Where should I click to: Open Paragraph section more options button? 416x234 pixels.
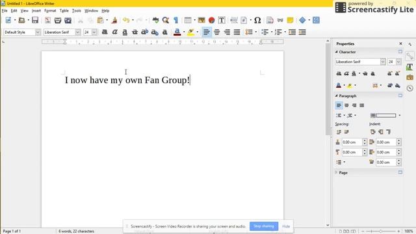(x=400, y=96)
